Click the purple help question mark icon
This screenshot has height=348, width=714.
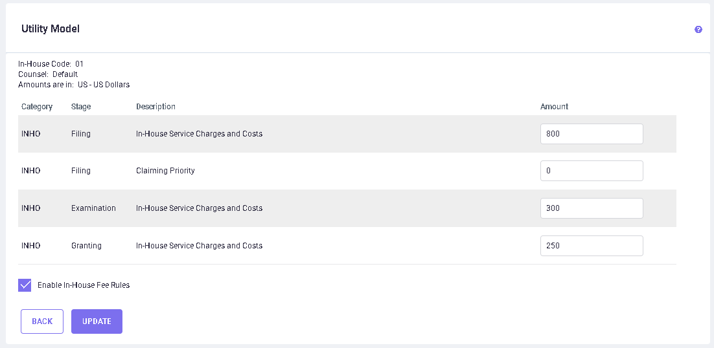click(x=698, y=30)
